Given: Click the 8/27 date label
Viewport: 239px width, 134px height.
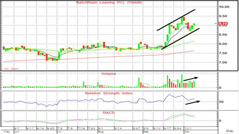Looking at the screenshot, I should pyautogui.click(x=137, y=128).
